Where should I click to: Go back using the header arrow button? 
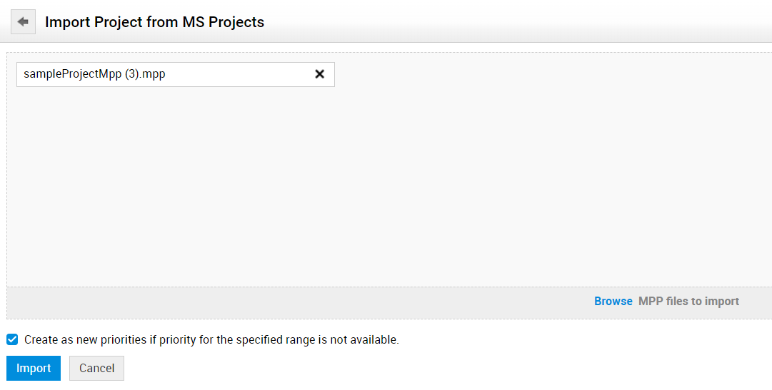(23, 22)
